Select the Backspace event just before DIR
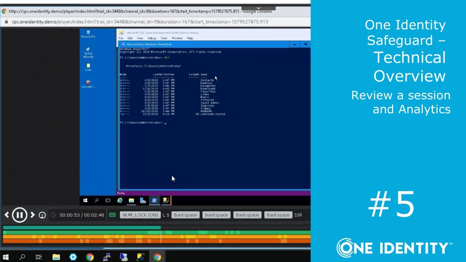 point(278,215)
